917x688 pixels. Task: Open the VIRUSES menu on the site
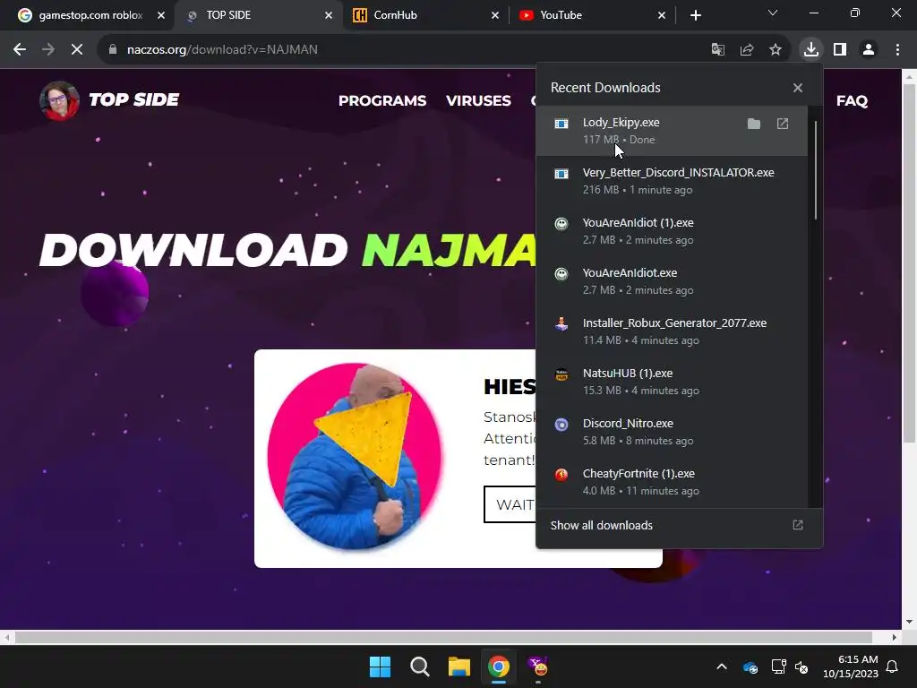point(478,100)
